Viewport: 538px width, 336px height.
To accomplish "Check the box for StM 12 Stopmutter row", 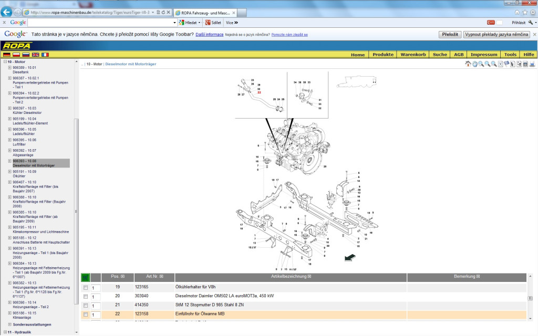I will tap(86, 306).
